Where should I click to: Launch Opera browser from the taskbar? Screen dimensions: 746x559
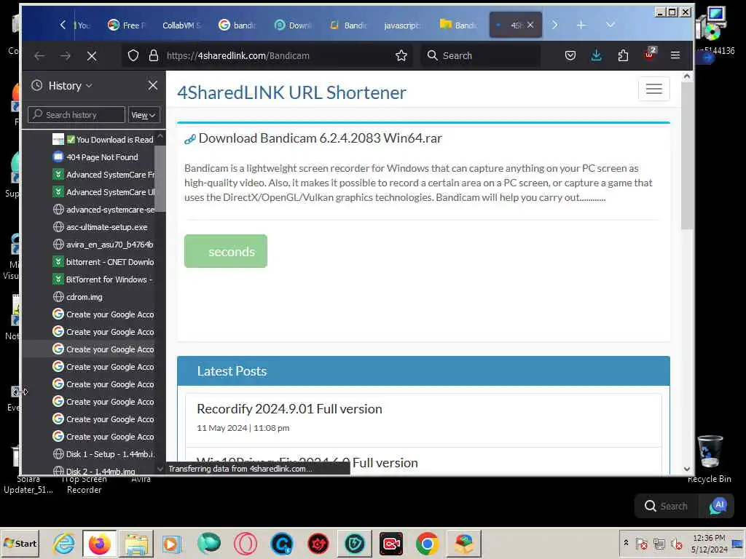coord(246,544)
